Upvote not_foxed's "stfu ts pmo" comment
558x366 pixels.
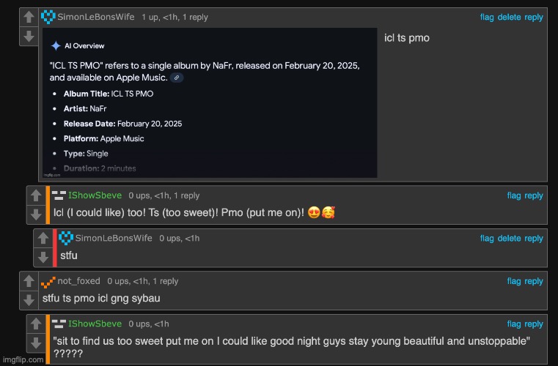pyautogui.click(x=28, y=281)
